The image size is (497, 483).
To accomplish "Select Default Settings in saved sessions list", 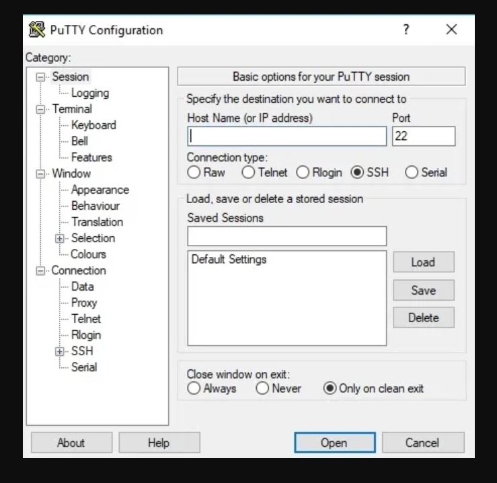I will coord(229,259).
